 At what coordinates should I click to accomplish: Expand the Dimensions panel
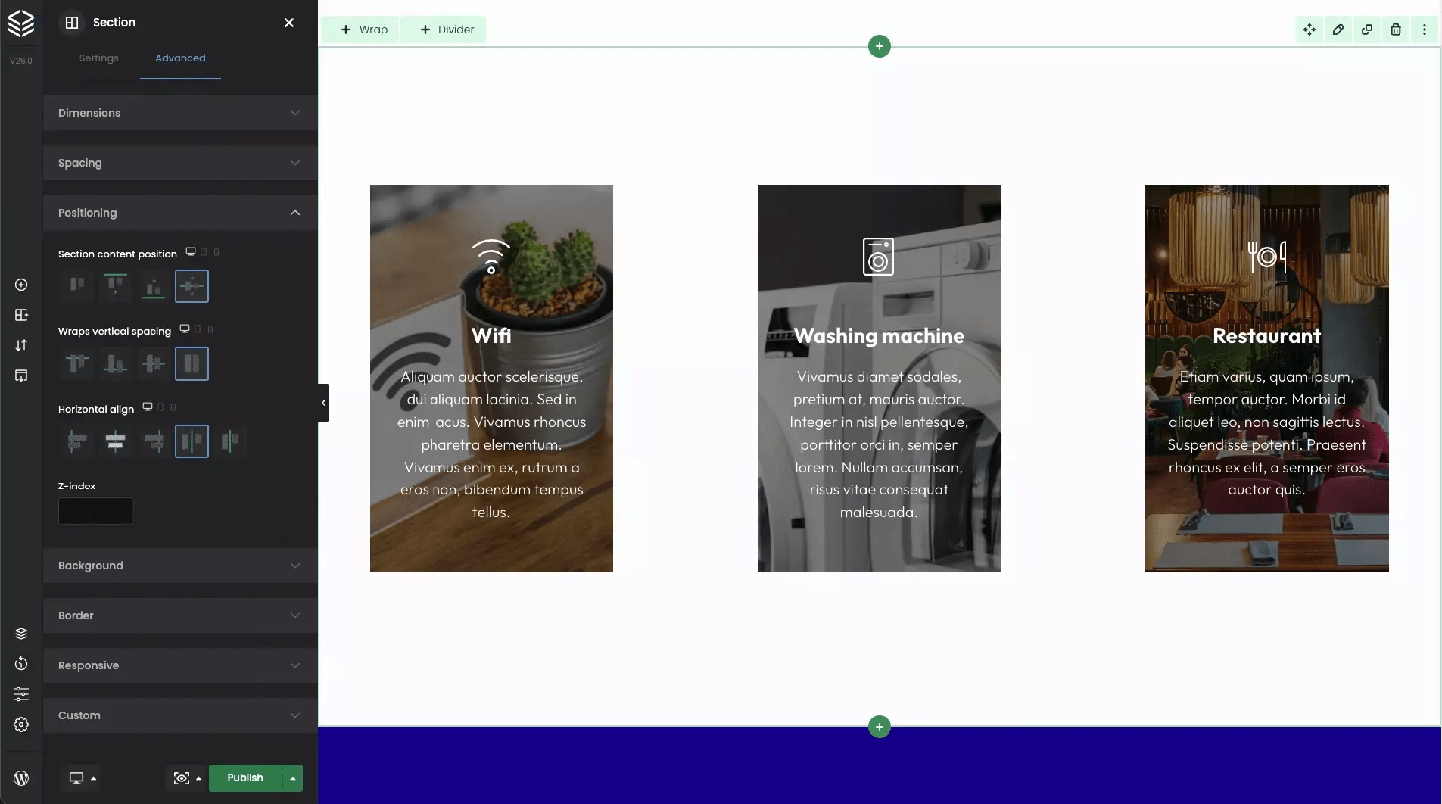[180, 113]
